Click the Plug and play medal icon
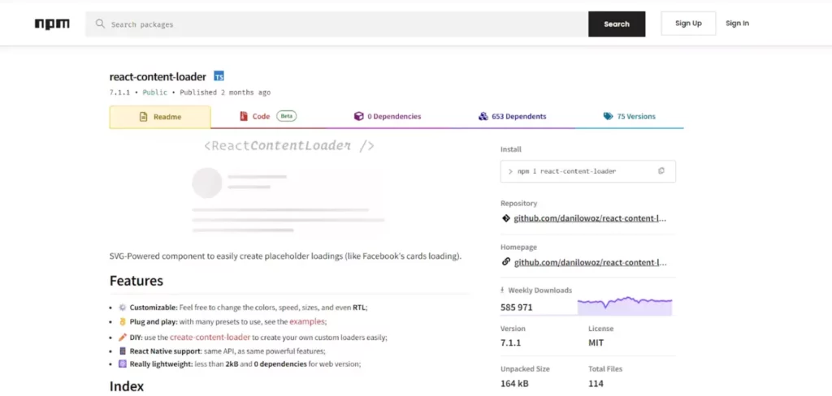This screenshot has width=832, height=396. coord(123,322)
